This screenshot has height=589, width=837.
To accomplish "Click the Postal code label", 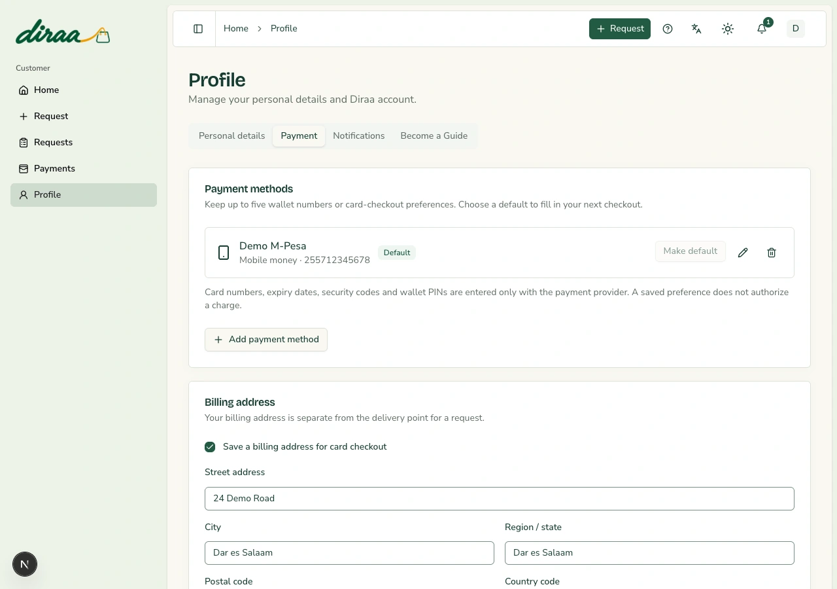I will [x=229, y=582].
